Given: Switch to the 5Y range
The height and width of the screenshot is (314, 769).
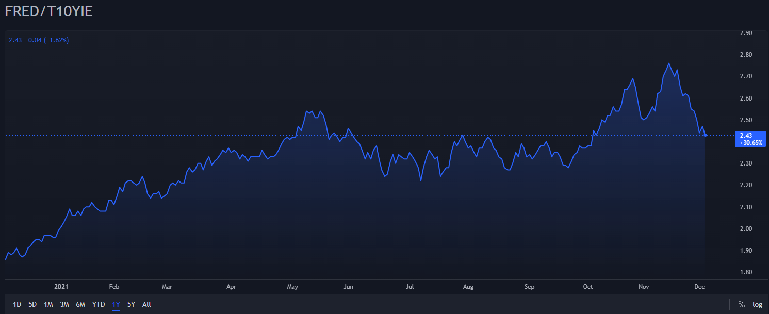Looking at the screenshot, I should [131, 304].
